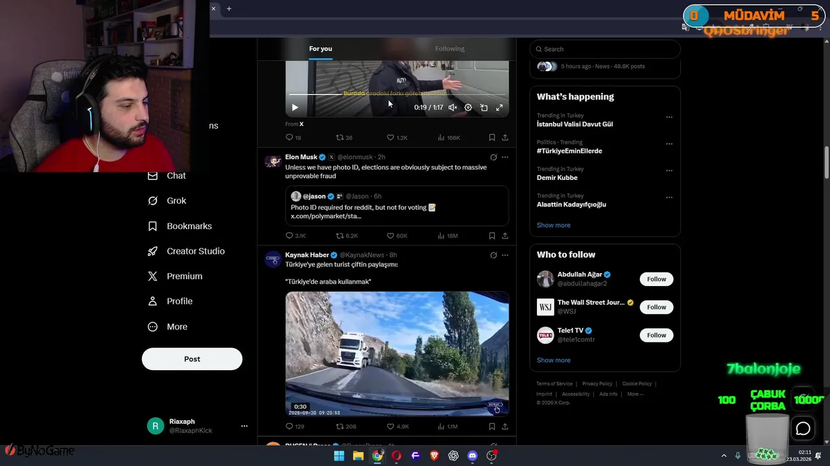This screenshot has height=466, width=830.
Task: Expand the More menu in the sidebar
Action: click(x=167, y=327)
